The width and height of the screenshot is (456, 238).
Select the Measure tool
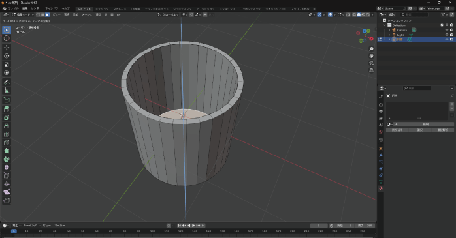pos(7,91)
